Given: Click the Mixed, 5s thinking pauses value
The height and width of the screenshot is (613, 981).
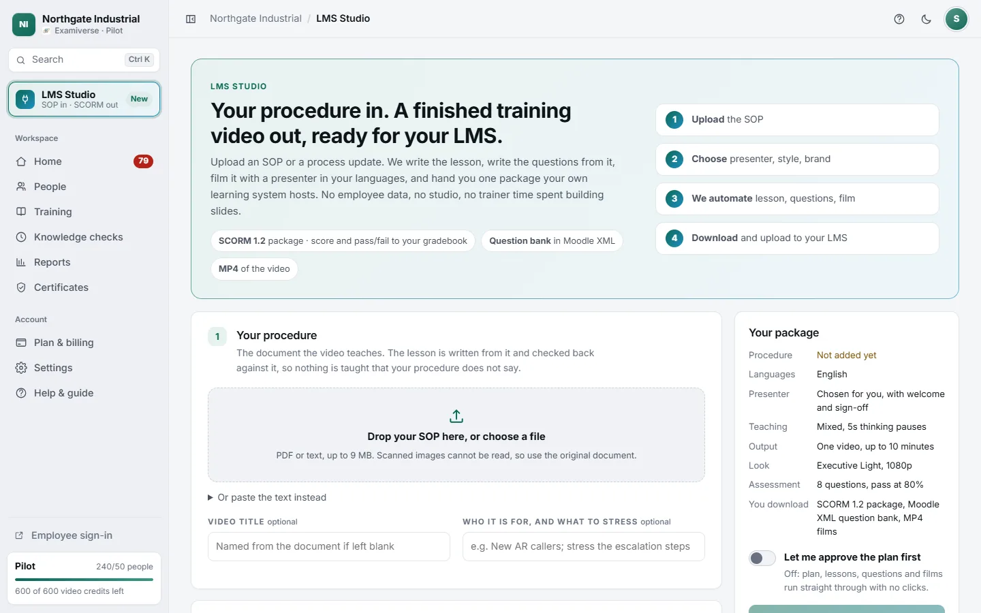Looking at the screenshot, I should tap(871, 427).
